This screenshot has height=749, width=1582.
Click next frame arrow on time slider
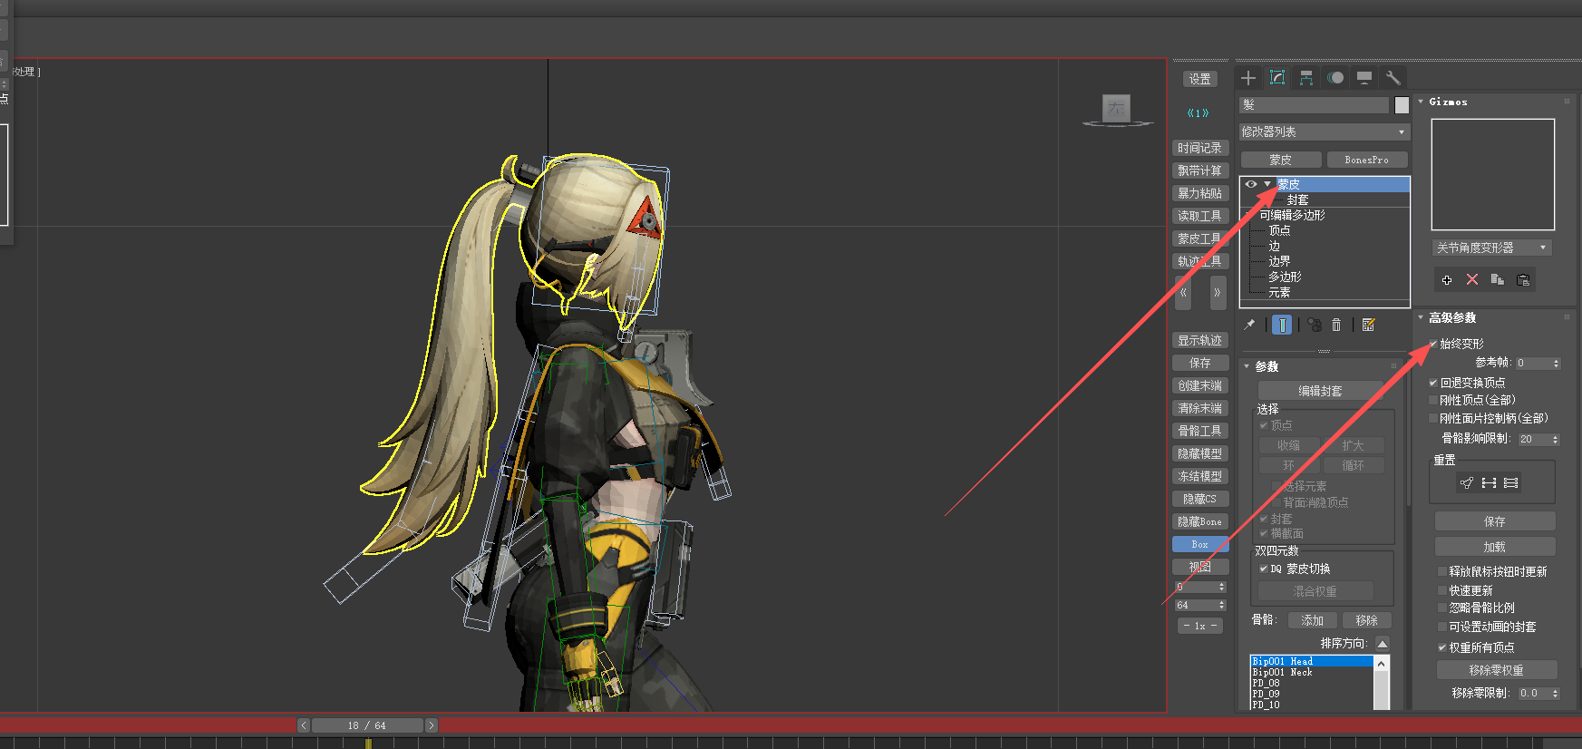pyautogui.click(x=432, y=725)
